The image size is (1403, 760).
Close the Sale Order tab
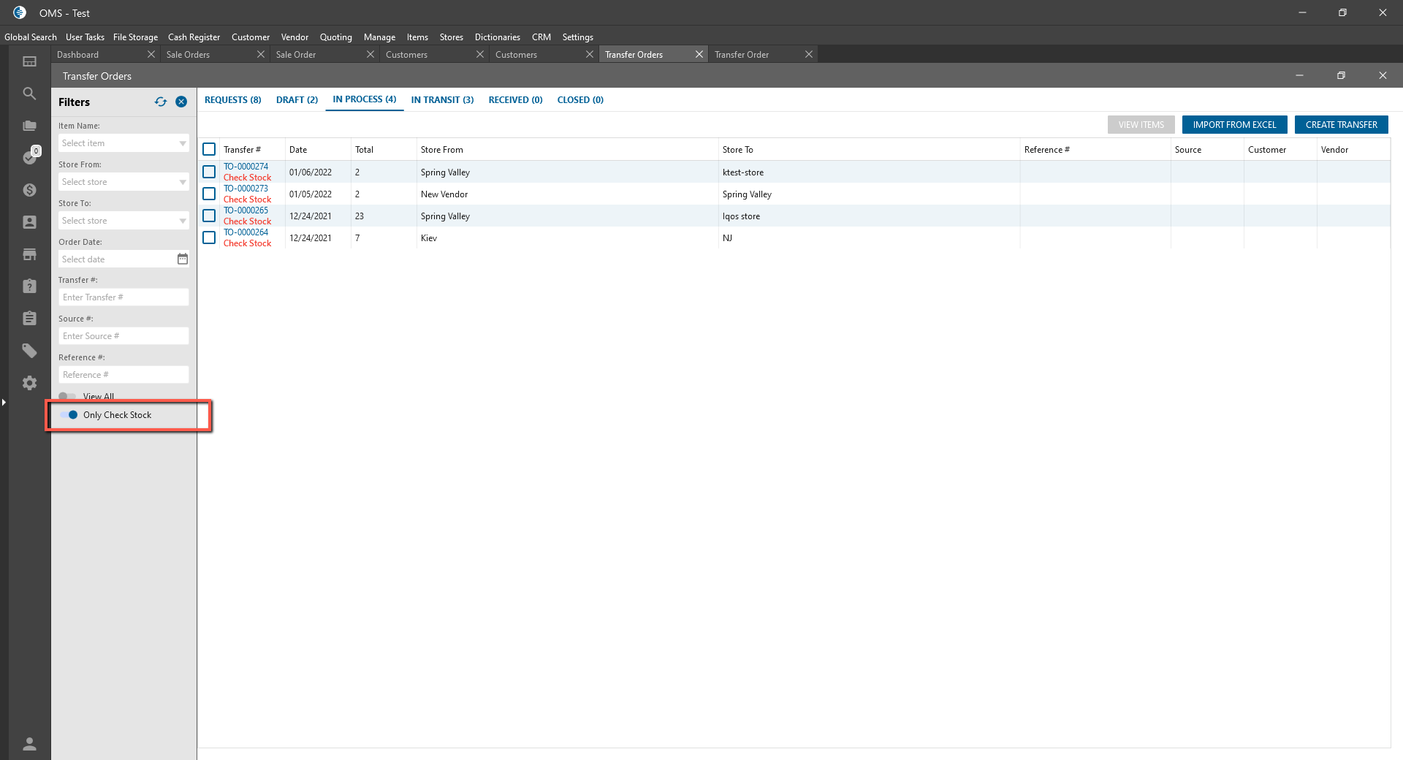click(370, 54)
